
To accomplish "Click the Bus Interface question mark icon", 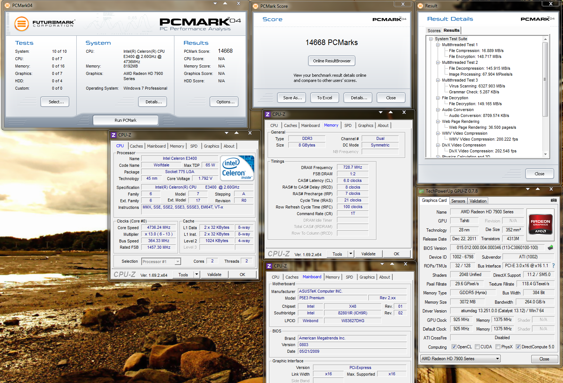I will 553,266.
